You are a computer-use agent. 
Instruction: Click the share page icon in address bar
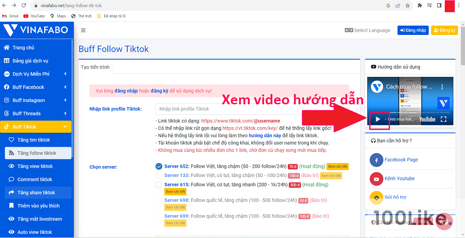point(398,5)
